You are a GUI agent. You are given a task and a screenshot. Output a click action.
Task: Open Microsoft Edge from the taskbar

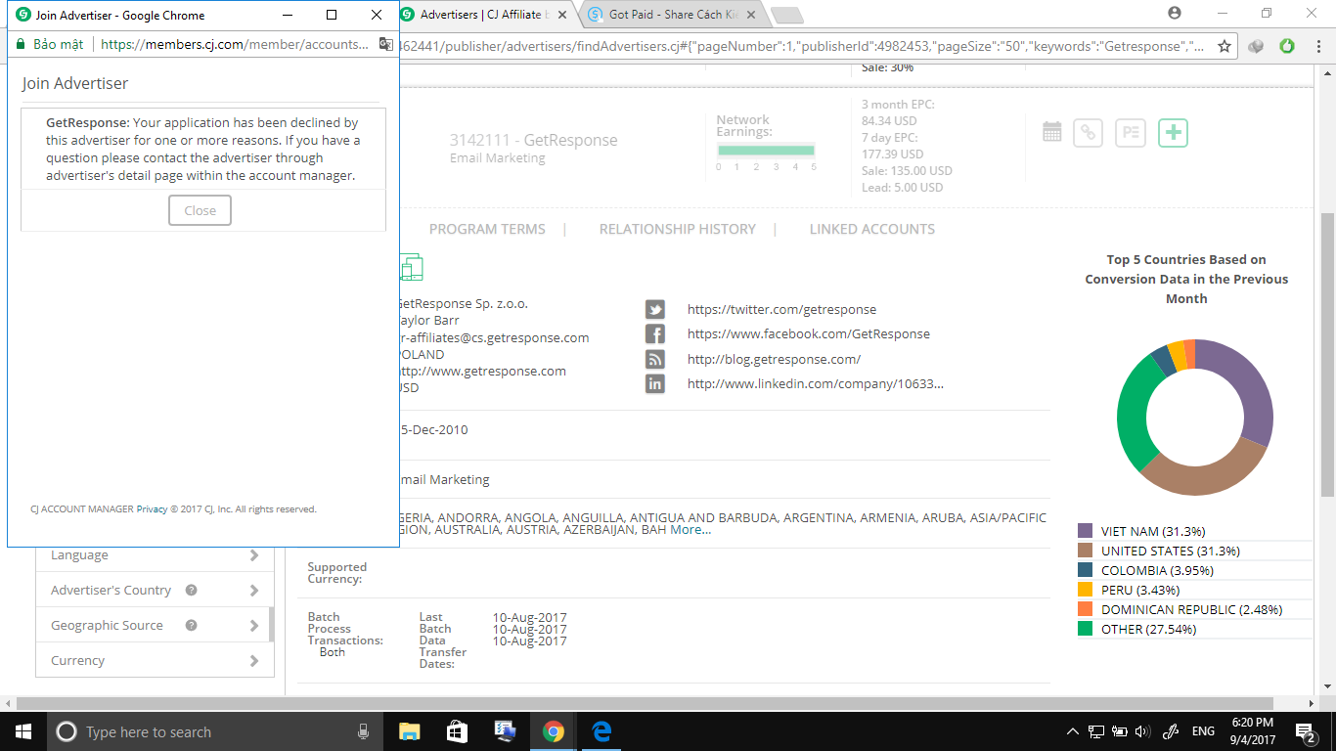(601, 731)
